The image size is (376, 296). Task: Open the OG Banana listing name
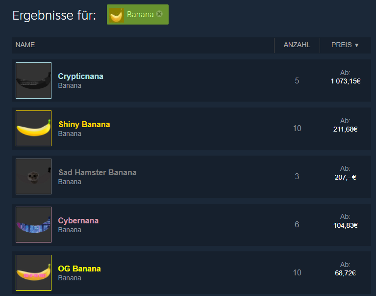pyautogui.click(x=79, y=269)
